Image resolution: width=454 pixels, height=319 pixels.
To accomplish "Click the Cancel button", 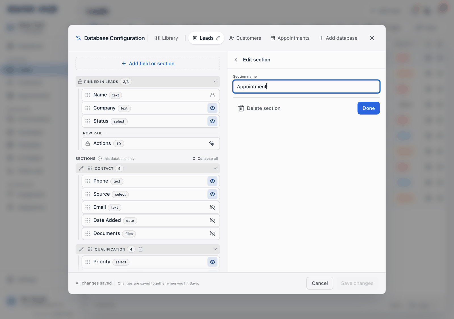I will click(320, 283).
